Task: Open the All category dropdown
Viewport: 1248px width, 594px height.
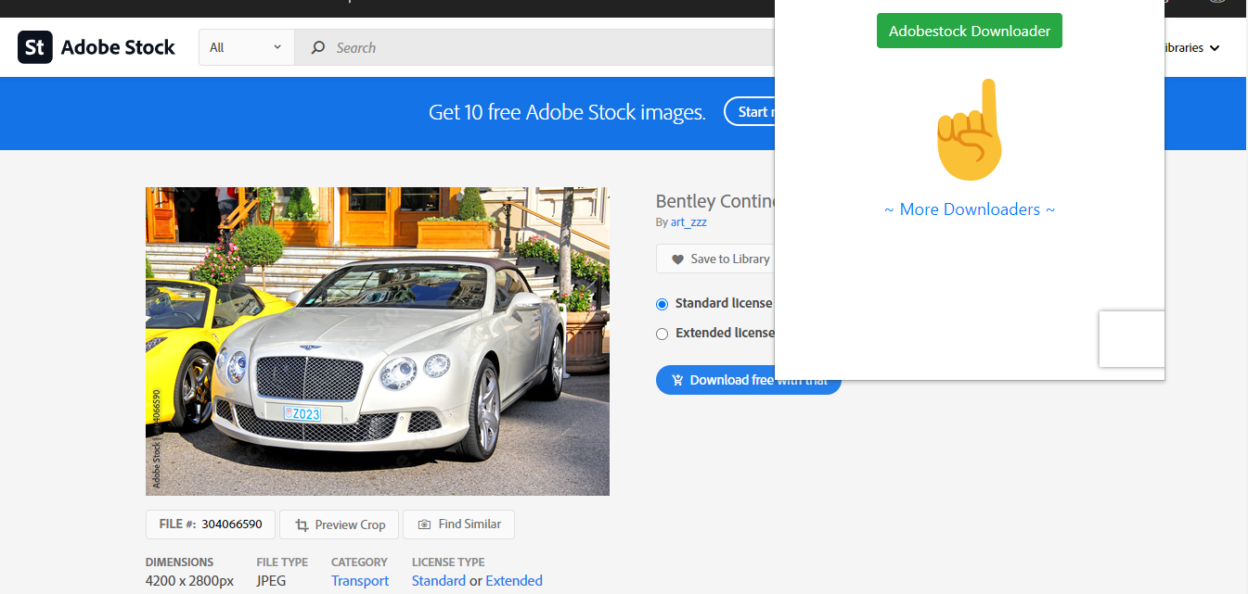Action: coord(247,47)
